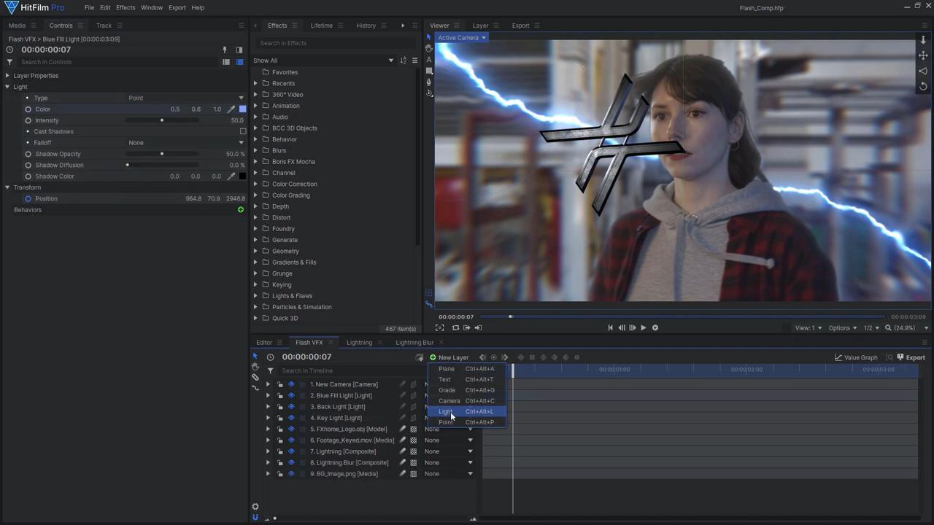Select the arrow Select tool in timeline
Image resolution: width=934 pixels, height=525 pixels.
[255, 356]
